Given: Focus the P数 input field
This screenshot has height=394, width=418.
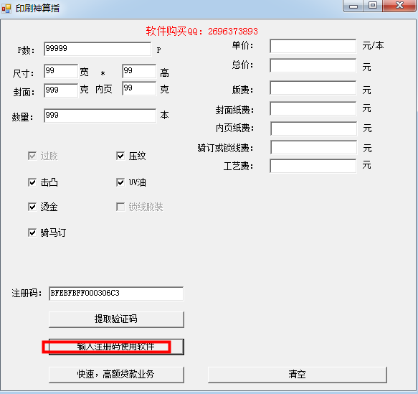Looking at the screenshot, I should (x=98, y=49).
